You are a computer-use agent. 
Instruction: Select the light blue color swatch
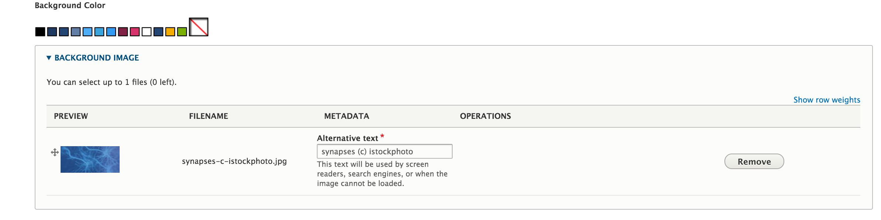pyautogui.click(x=87, y=31)
